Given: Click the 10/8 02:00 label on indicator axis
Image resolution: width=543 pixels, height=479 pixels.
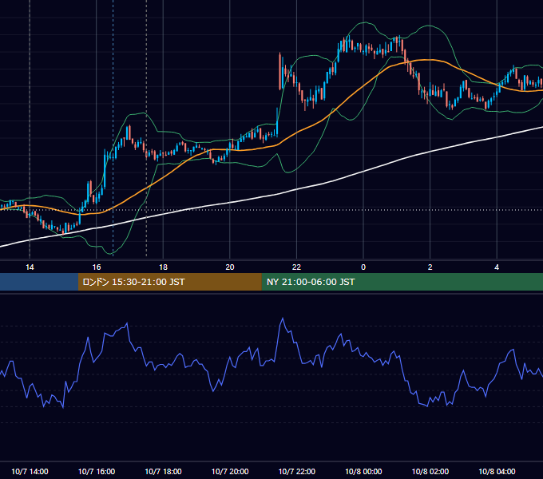Looking at the screenshot, I should click(430, 471).
